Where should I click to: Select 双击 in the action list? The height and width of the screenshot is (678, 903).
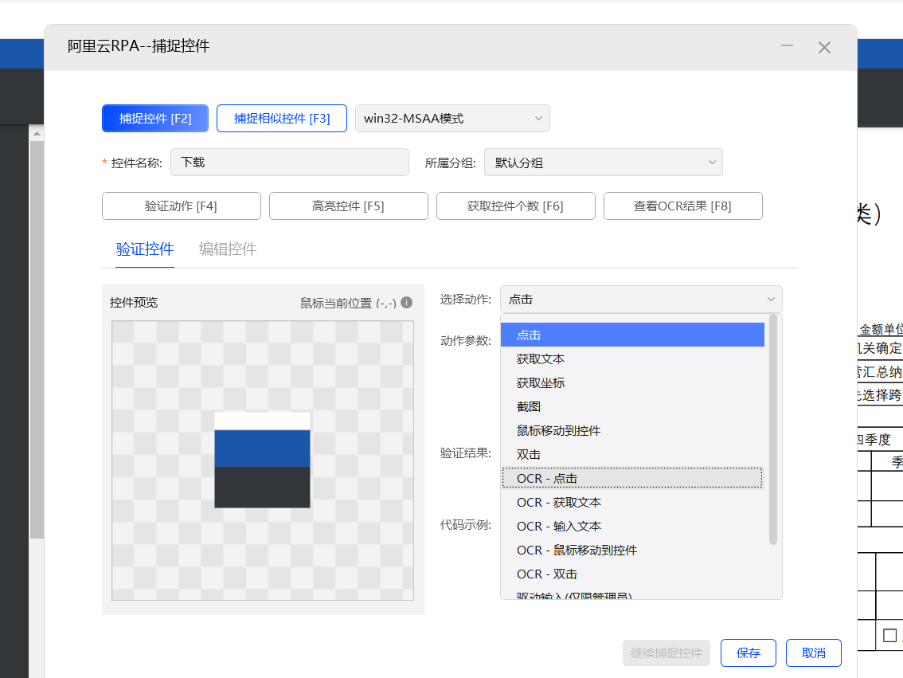pos(632,454)
